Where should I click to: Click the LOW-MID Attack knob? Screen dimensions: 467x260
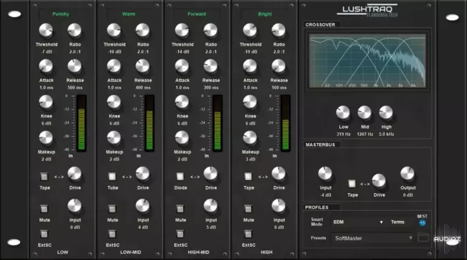pos(114,66)
